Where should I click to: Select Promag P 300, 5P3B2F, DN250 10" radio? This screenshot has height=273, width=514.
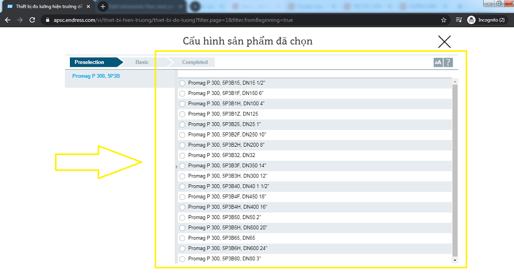pos(182,135)
